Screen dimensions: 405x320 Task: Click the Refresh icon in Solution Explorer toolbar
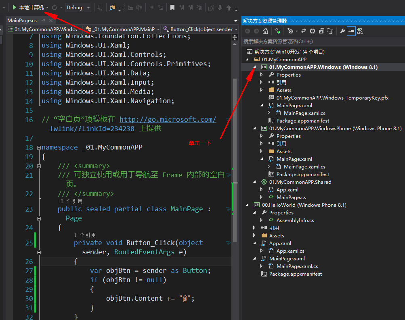(x=313, y=31)
